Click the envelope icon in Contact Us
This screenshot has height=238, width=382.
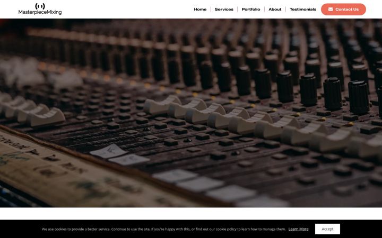[331, 9]
